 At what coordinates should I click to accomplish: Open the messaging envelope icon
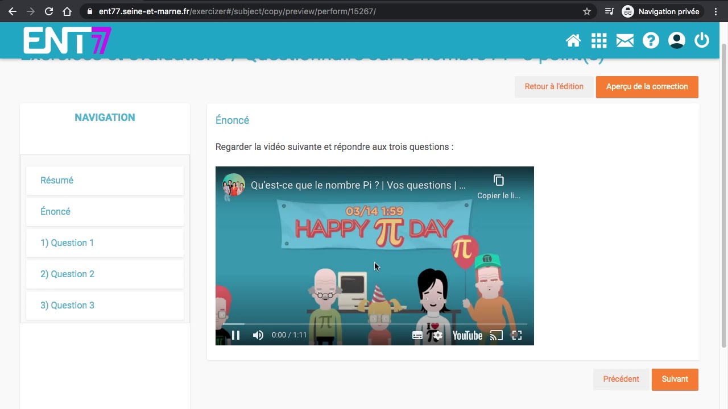click(624, 40)
